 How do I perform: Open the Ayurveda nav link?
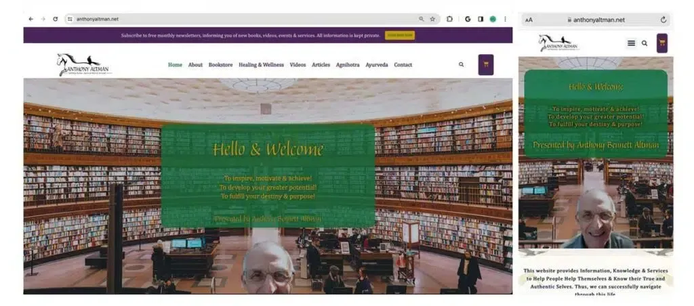(377, 64)
